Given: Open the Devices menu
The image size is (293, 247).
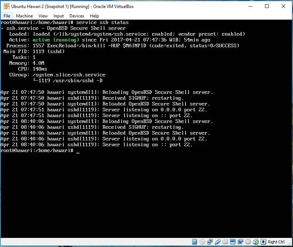Looking at the screenshot, I should click(x=76, y=16).
